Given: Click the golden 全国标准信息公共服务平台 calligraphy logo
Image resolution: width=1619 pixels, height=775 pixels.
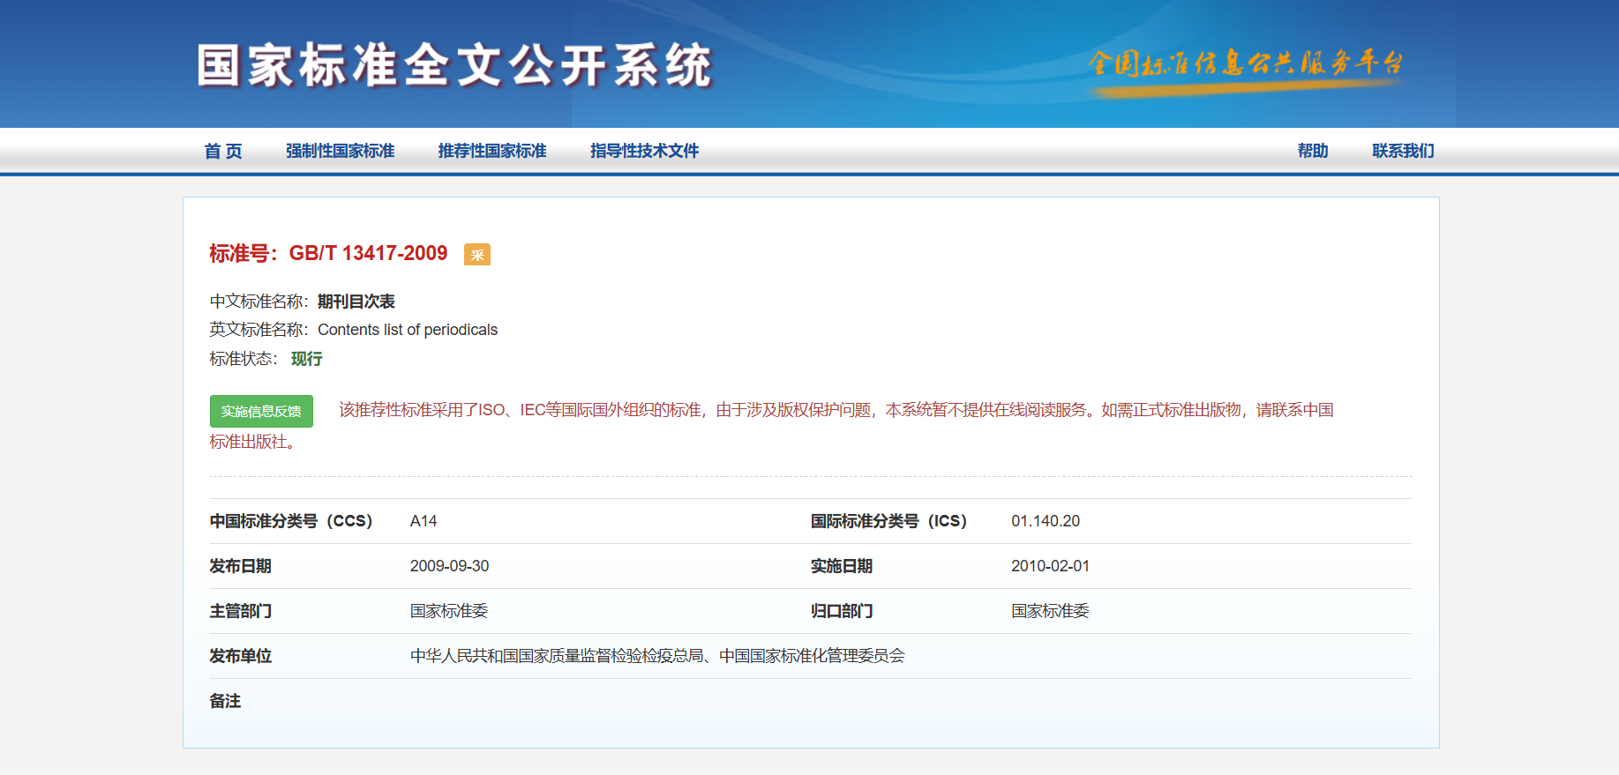Looking at the screenshot, I should pyautogui.click(x=1244, y=65).
